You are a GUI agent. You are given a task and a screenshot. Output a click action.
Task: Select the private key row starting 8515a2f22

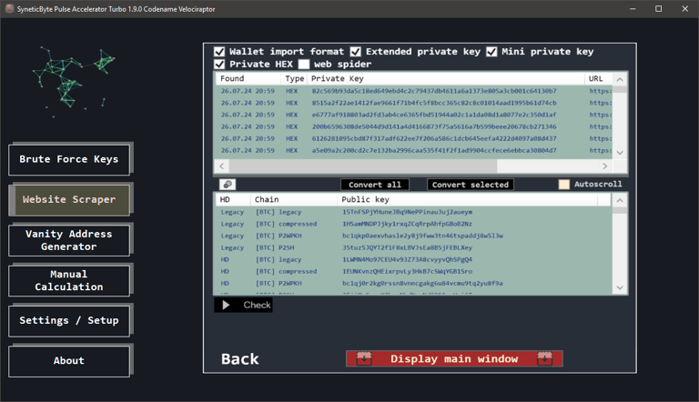click(413, 103)
